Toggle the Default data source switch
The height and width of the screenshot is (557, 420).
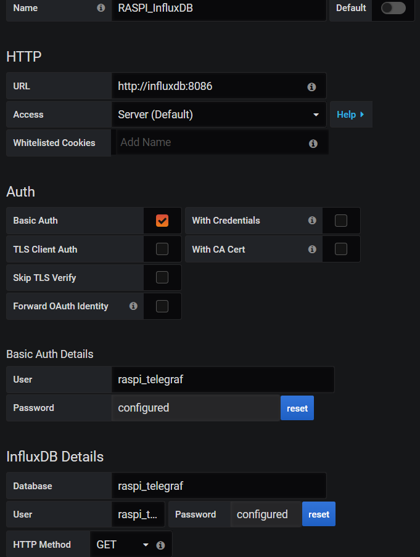click(x=393, y=9)
